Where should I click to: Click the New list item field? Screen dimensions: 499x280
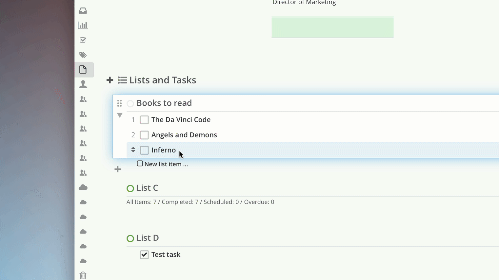[x=166, y=164]
